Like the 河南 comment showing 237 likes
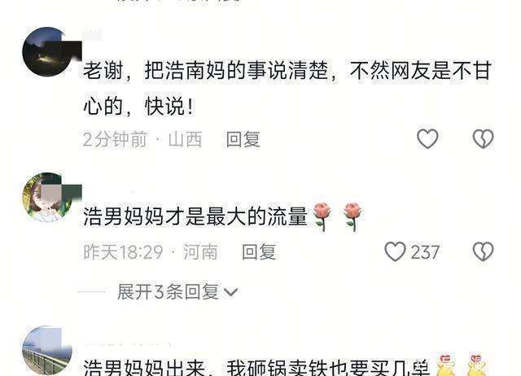This screenshot has width=521, height=376. (x=395, y=251)
